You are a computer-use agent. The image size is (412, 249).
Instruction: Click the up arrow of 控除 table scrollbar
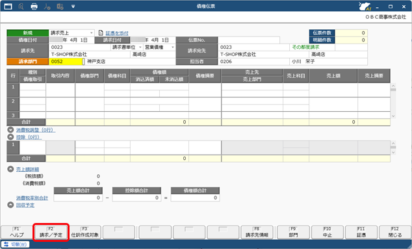393,143
